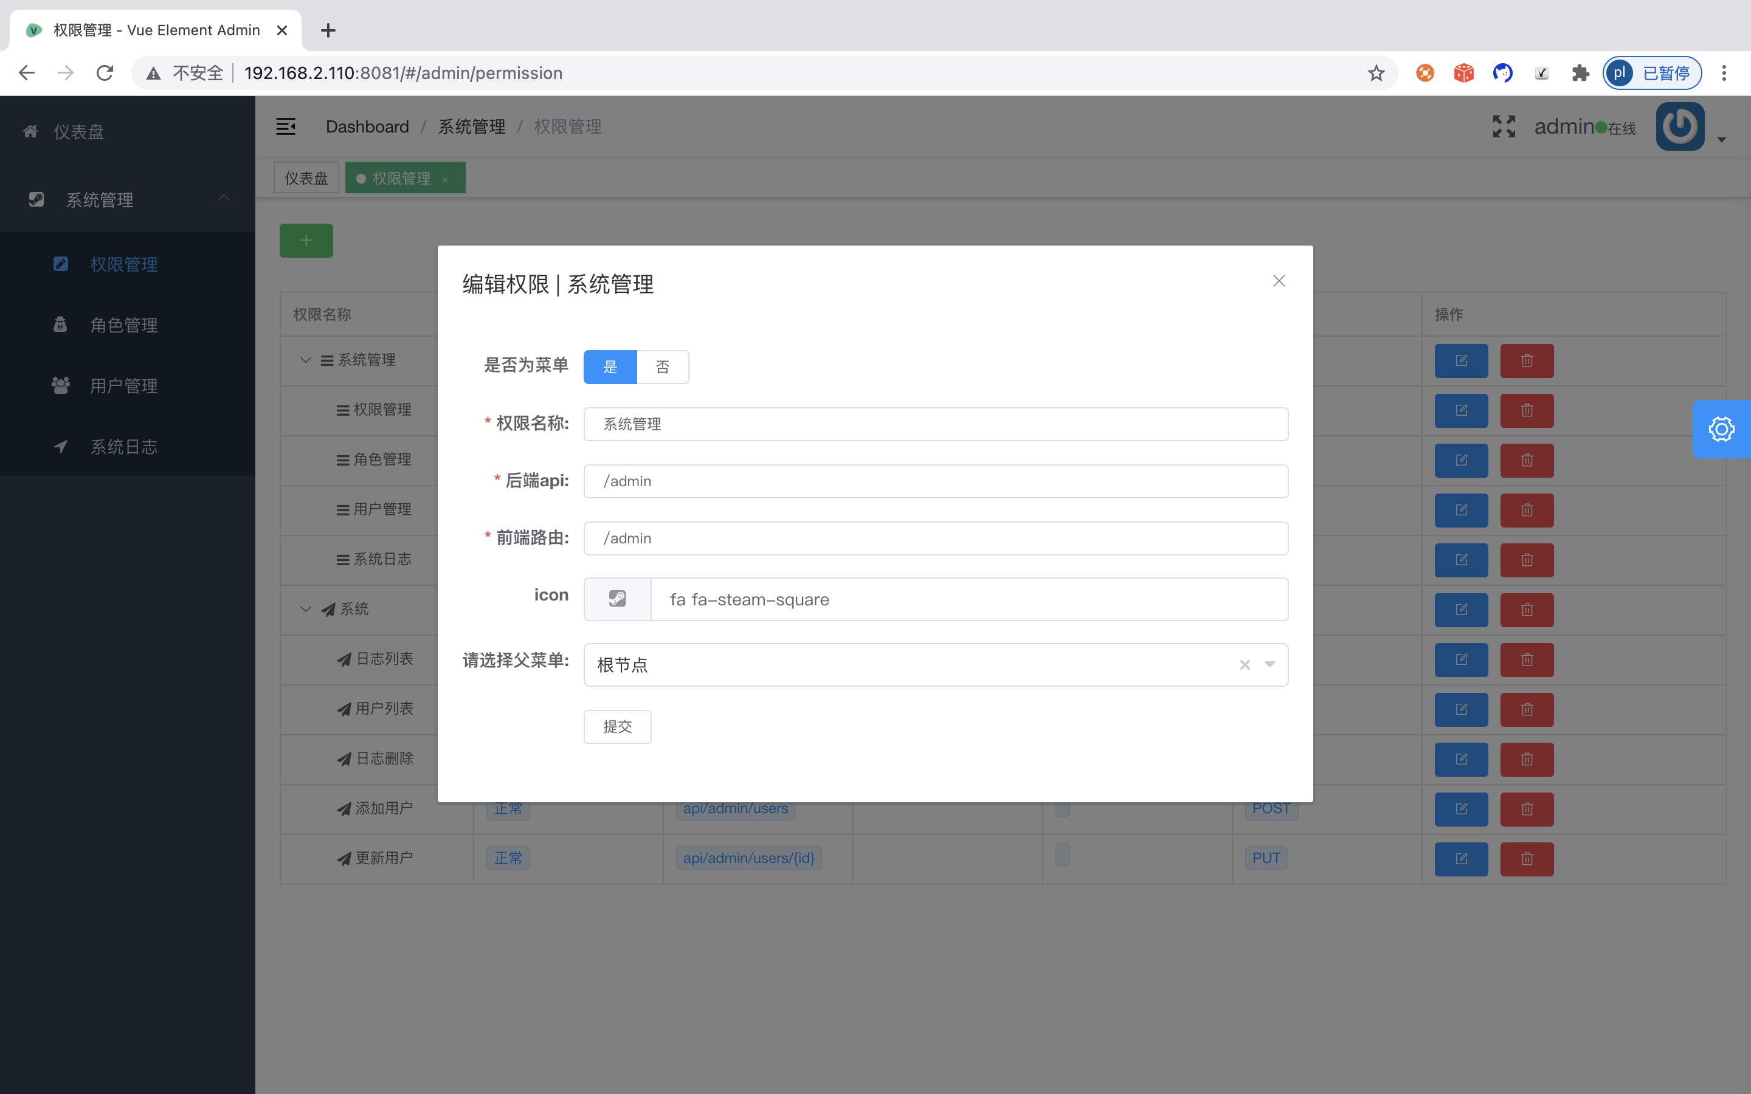Open the blue settings gear panel
Image resolution: width=1751 pixels, height=1094 pixels.
pyautogui.click(x=1721, y=429)
